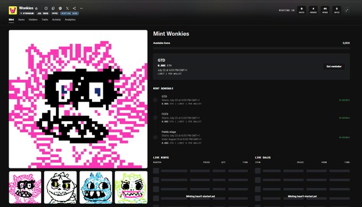Click the 'FCFS' schedule entry title

pyautogui.click(x=165, y=114)
